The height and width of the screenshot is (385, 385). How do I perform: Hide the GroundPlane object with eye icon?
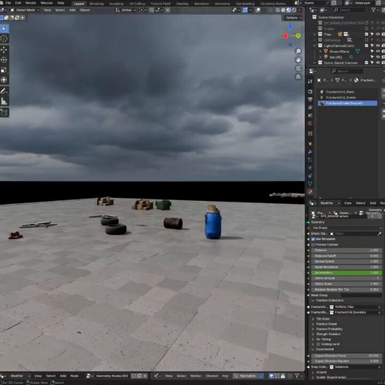click(378, 51)
